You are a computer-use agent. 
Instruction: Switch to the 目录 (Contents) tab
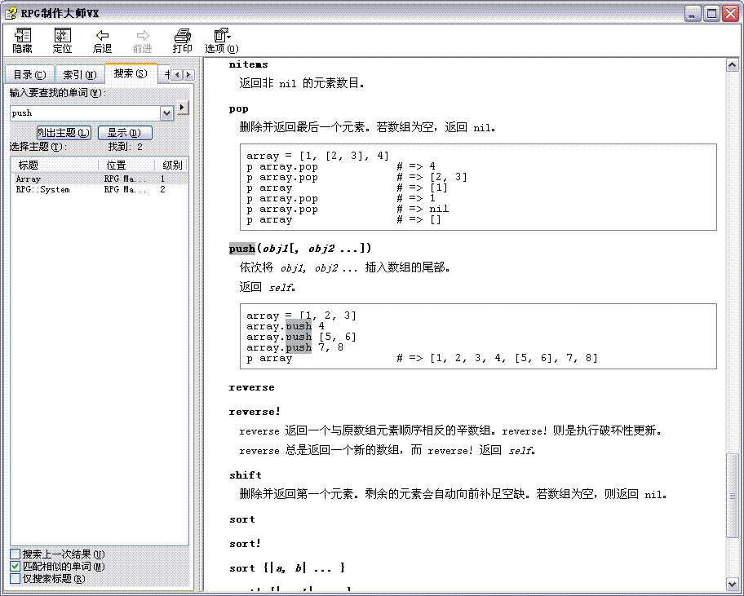click(29, 75)
